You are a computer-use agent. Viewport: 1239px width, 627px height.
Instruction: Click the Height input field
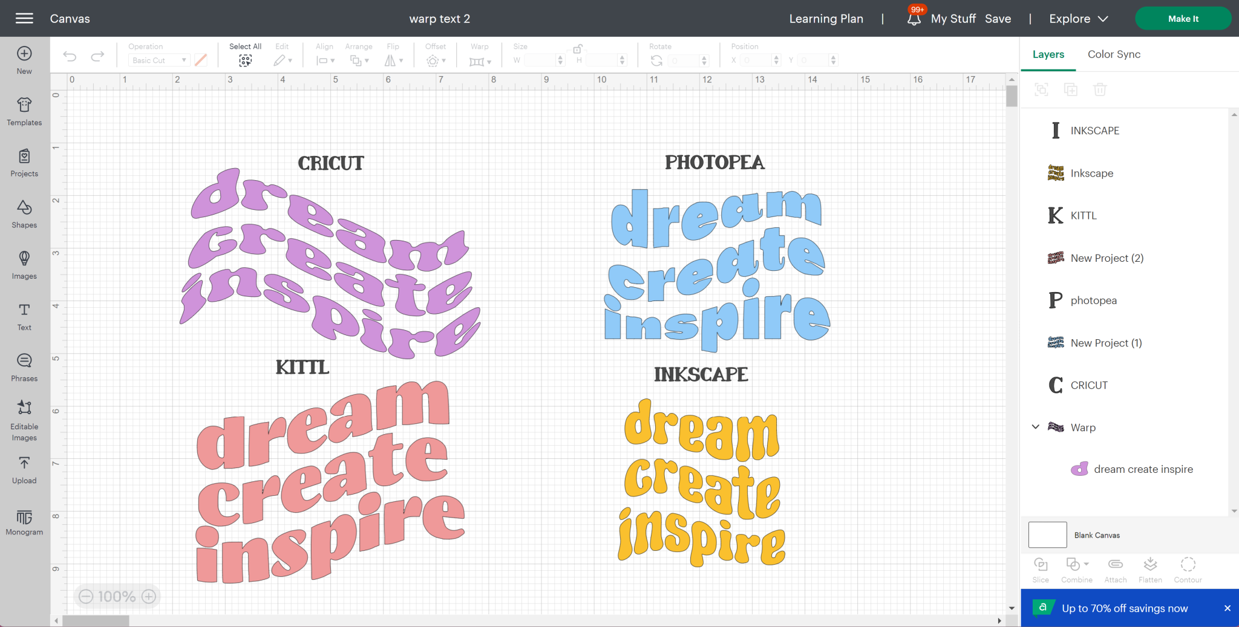click(x=601, y=60)
